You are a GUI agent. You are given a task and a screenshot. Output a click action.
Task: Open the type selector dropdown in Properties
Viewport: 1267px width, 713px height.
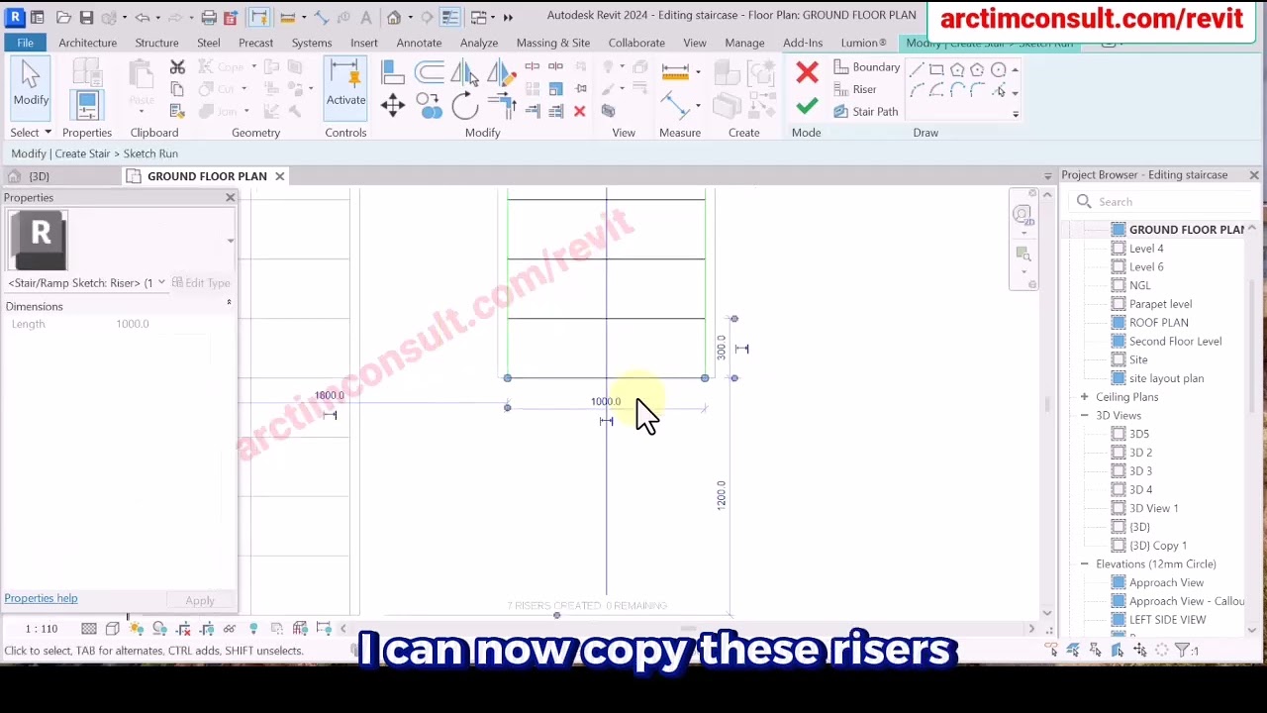231,241
